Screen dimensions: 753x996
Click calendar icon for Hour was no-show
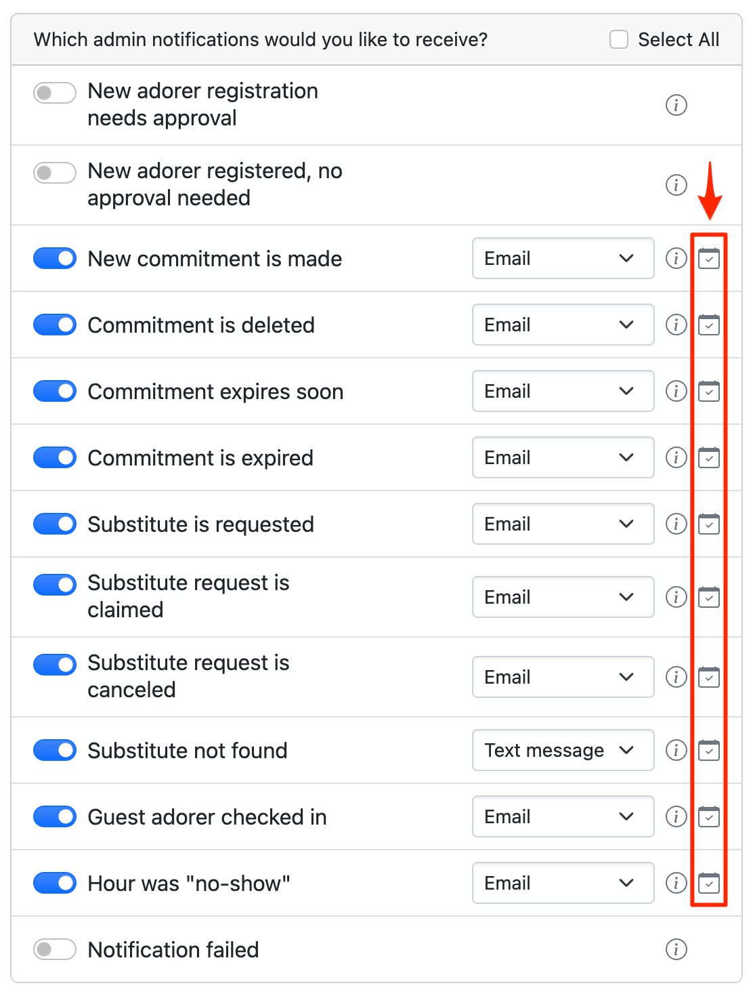[709, 883]
